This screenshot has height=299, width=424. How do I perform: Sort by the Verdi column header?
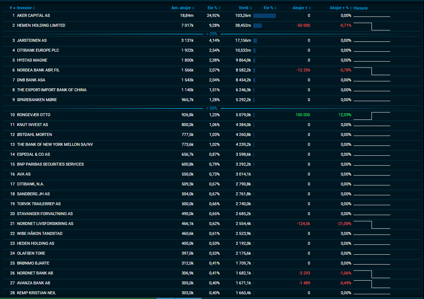click(245, 8)
